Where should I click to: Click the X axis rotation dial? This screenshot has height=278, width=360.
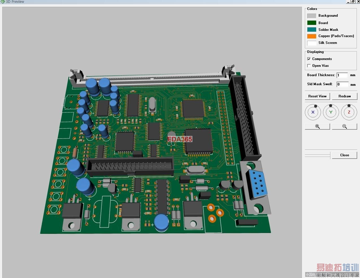click(x=313, y=112)
